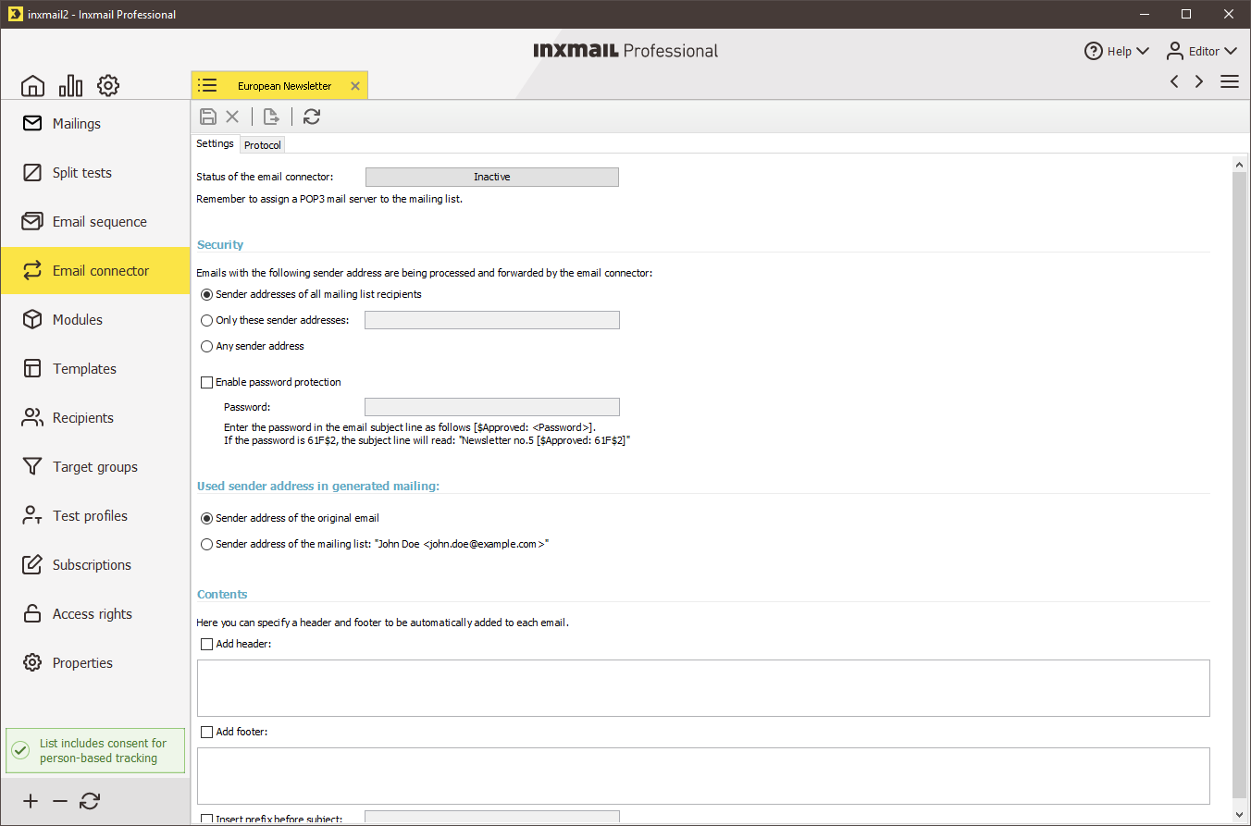Screen dimensions: 1251x826
Task: Open the Editor user dropdown
Action: [x=1201, y=51]
